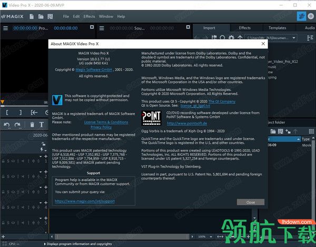This screenshot has height=247, width=316.
Task: Click Close button in About dialog
Action: coord(251,202)
